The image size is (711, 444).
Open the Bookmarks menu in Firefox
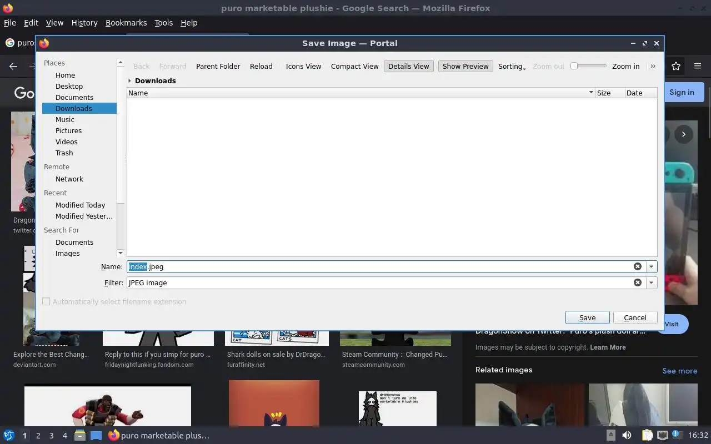(x=126, y=23)
